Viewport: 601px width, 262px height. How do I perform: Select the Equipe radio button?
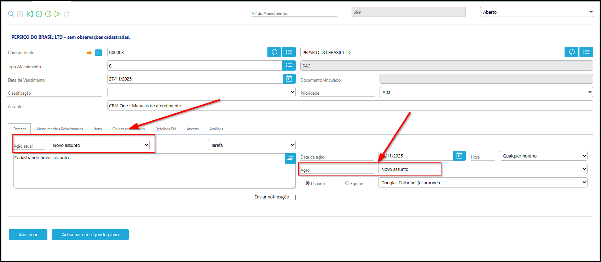pyautogui.click(x=347, y=183)
